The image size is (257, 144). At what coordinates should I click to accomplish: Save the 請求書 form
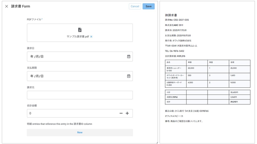point(149,6)
